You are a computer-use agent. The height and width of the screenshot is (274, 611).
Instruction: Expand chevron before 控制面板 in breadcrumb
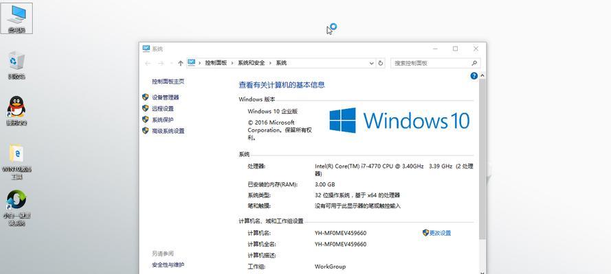pos(200,63)
